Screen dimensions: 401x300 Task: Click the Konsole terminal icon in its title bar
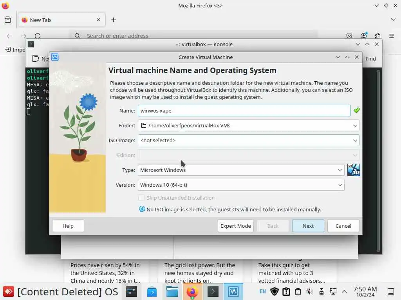[x=31, y=45]
